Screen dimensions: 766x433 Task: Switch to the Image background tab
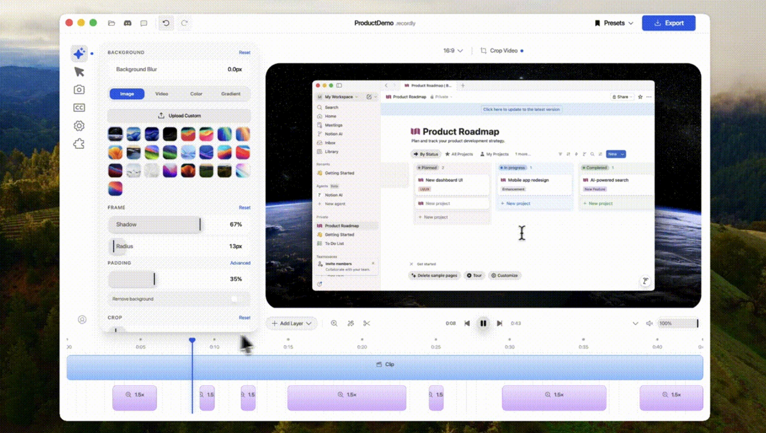point(127,94)
